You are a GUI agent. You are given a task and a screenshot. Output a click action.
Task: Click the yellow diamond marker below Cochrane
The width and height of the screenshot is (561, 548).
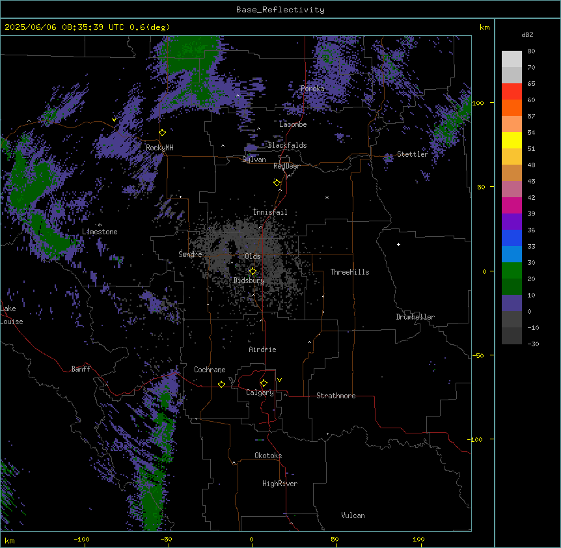(221, 384)
